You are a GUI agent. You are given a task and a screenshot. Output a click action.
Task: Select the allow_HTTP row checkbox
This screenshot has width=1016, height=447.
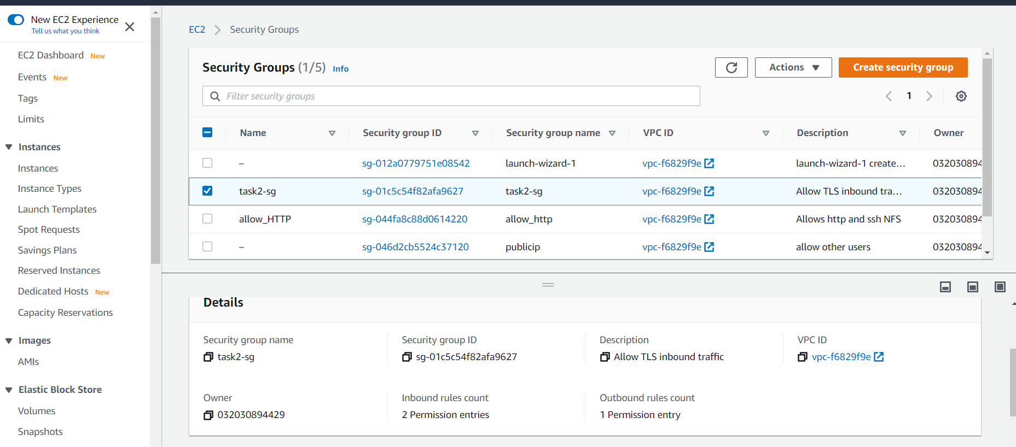207,219
